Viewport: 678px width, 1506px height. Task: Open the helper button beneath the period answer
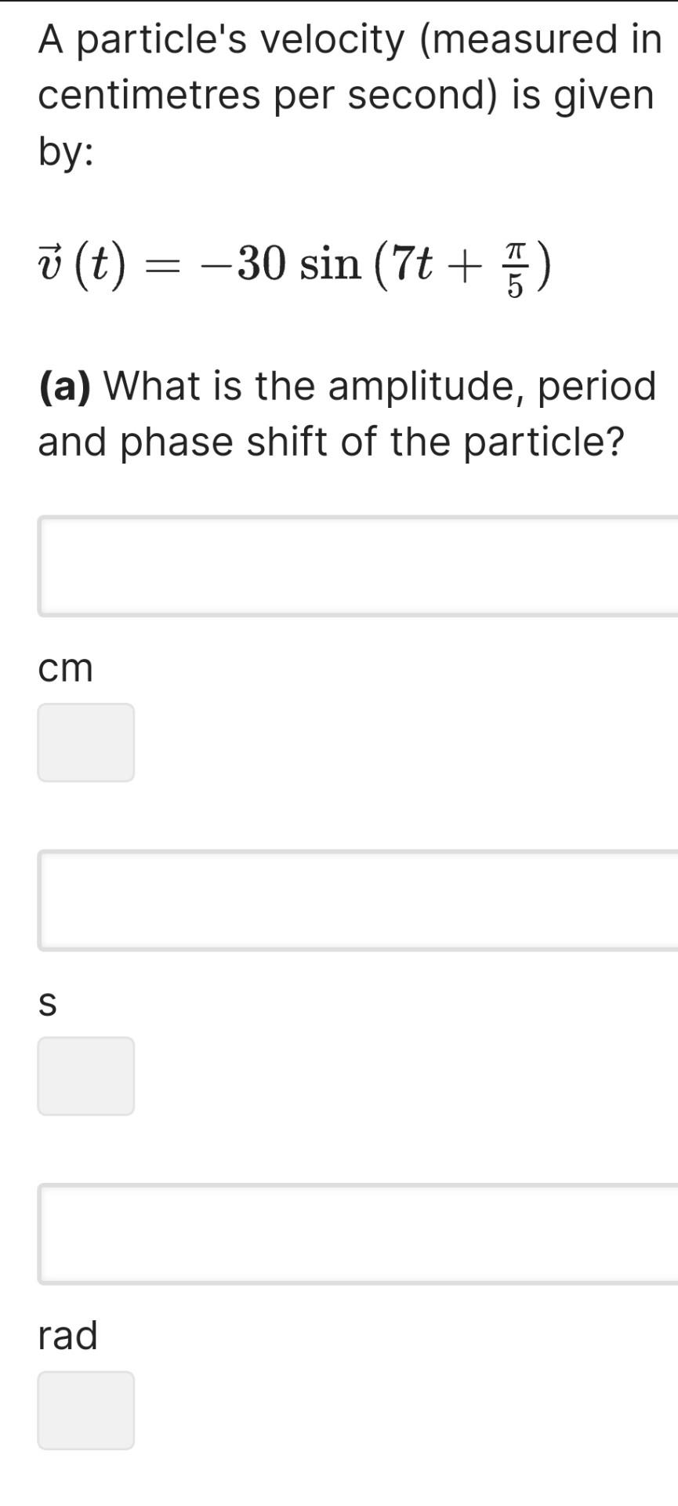86,1076
